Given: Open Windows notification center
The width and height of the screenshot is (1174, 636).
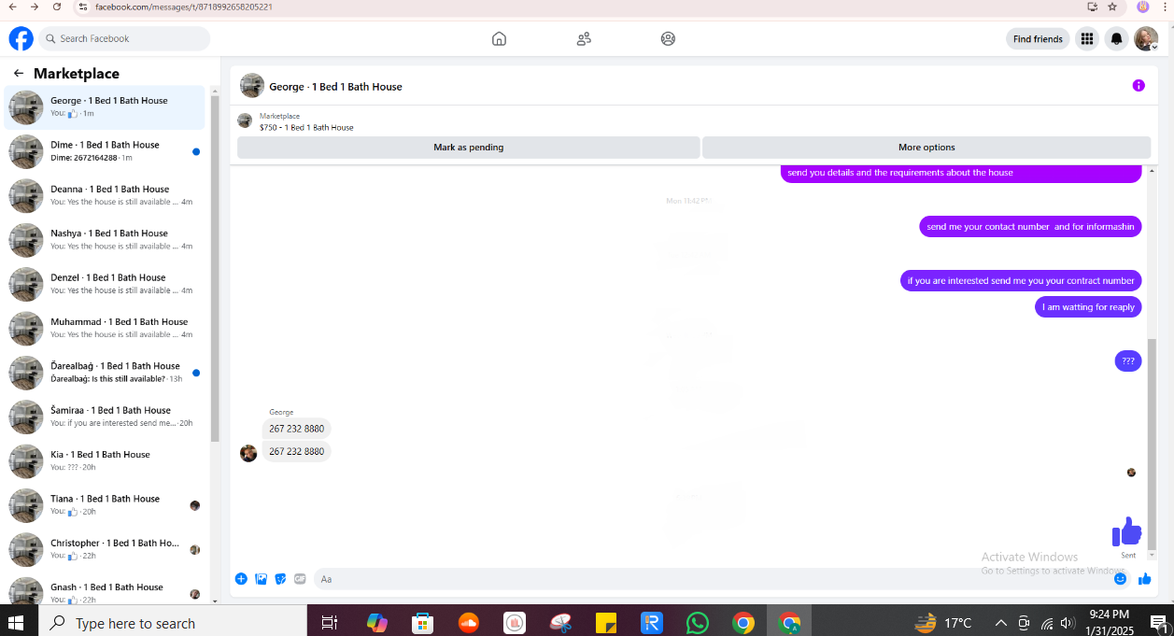Looking at the screenshot, I should coord(1158,622).
